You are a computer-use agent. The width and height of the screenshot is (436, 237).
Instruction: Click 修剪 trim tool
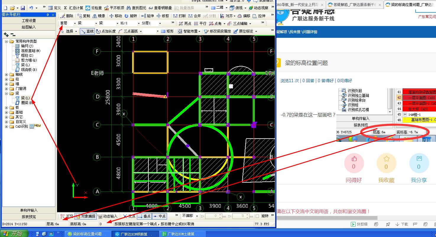[x=163, y=16]
